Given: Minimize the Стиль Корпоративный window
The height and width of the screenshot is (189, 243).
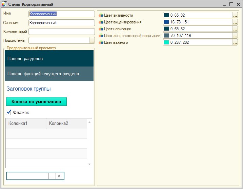Looking at the screenshot, I should point(225,5).
